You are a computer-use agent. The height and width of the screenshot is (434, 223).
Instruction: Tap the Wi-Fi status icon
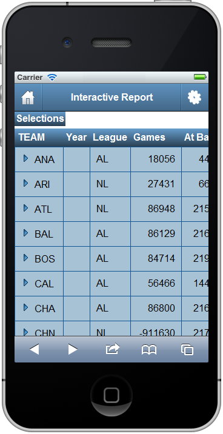coord(52,77)
